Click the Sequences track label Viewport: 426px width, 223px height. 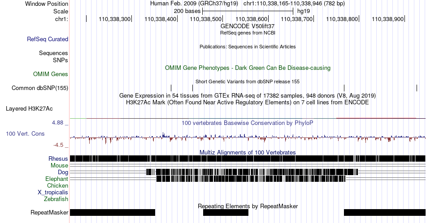(53, 53)
